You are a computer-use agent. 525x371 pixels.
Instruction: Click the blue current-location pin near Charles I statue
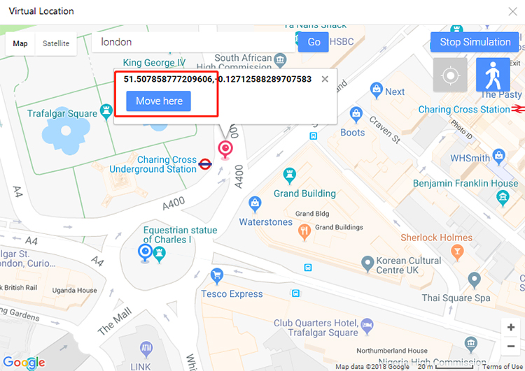pos(146,252)
